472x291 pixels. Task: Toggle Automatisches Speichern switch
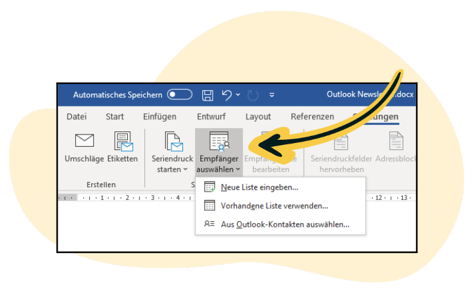[179, 95]
